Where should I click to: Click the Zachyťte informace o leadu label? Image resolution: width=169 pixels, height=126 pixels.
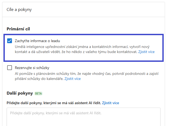click(37, 41)
